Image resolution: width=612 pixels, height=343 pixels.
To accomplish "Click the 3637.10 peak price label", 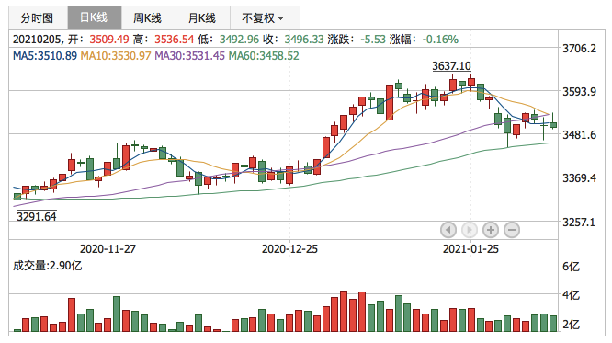I will click(x=451, y=66).
